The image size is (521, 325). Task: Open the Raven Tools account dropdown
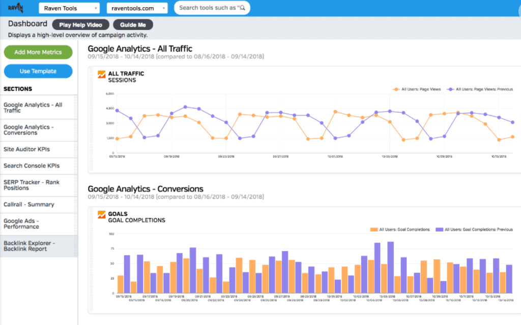(x=69, y=8)
